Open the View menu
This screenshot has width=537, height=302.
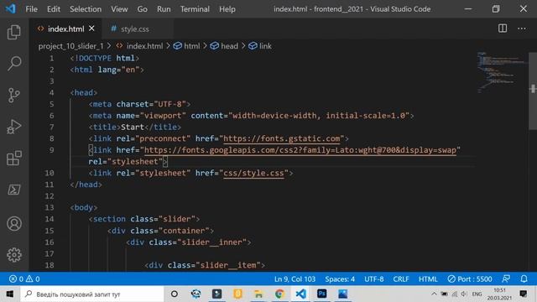pos(119,9)
